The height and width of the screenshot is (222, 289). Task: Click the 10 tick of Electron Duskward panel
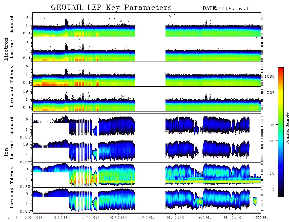point(26,42)
